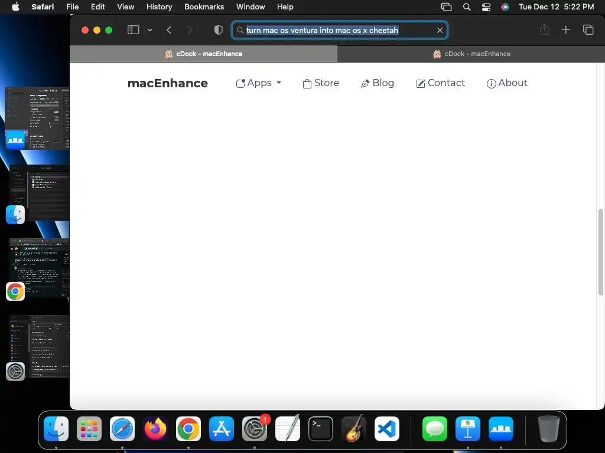Screen dimensions: 605x453
Task: Click the Share toolbar button
Action: click(x=544, y=29)
